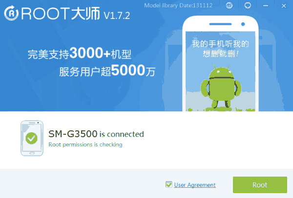Click the 服务用户超5000万 banner text
Screen dimensions: 293x198
coord(107,71)
